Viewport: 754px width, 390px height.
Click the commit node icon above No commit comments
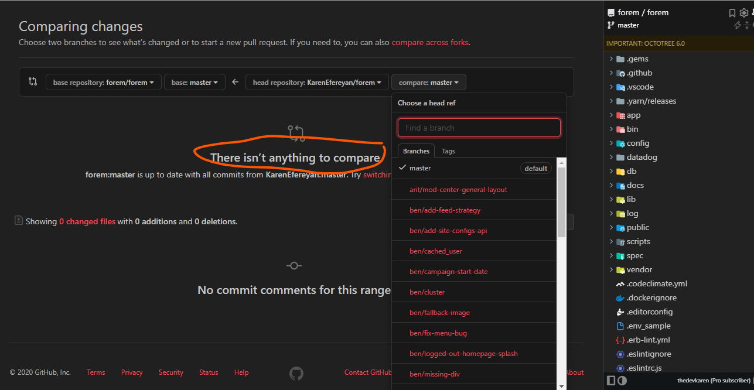tap(294, 266)
